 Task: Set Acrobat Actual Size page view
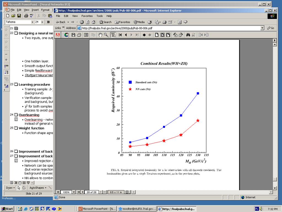click(x=157, y=35)
